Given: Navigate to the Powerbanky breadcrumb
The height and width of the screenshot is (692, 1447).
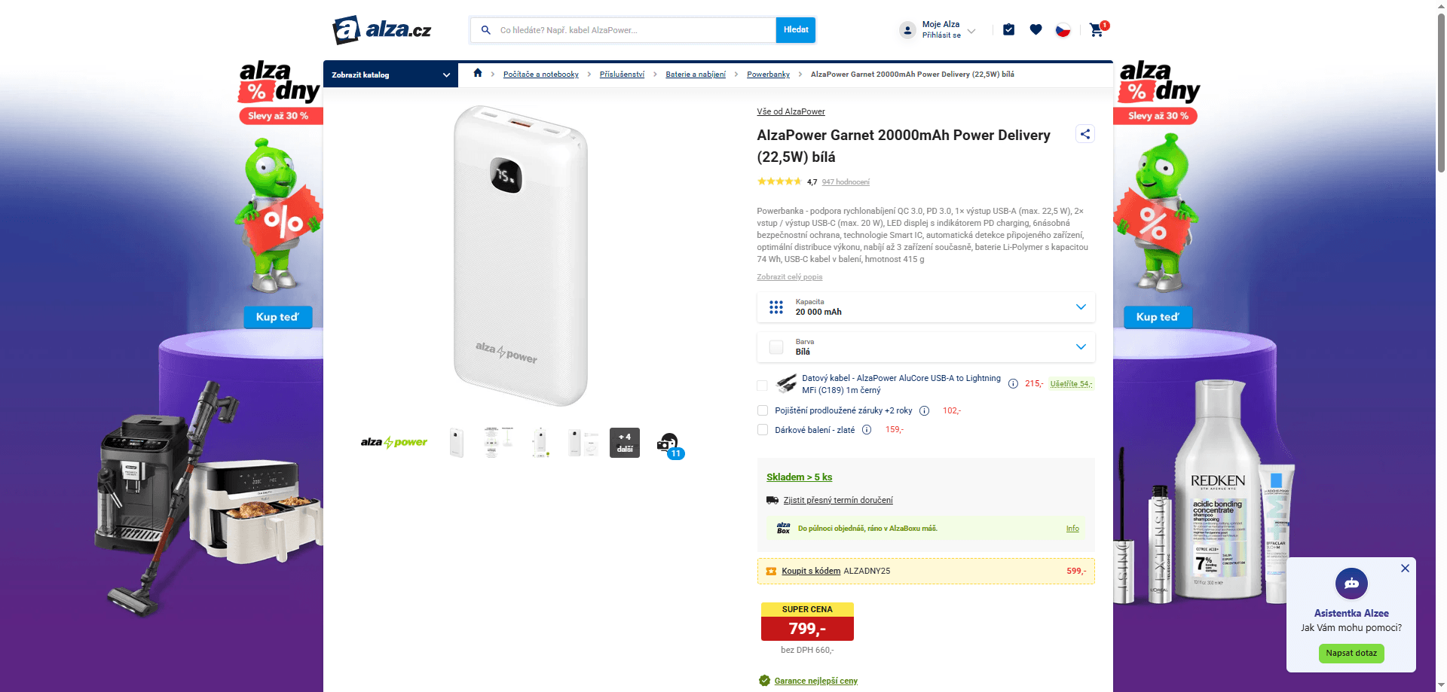Looking at the screenshot, I should tap(768, 74).
